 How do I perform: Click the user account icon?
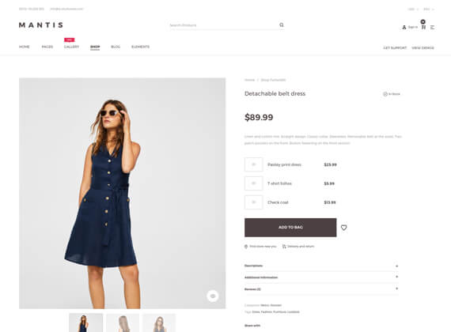coord(404,27)
